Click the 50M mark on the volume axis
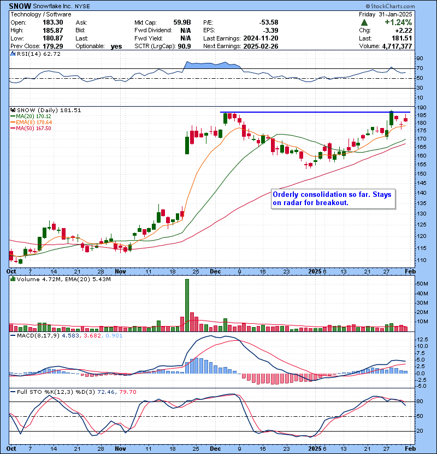This screenshot has height=454, width=437. click(422, 284)
